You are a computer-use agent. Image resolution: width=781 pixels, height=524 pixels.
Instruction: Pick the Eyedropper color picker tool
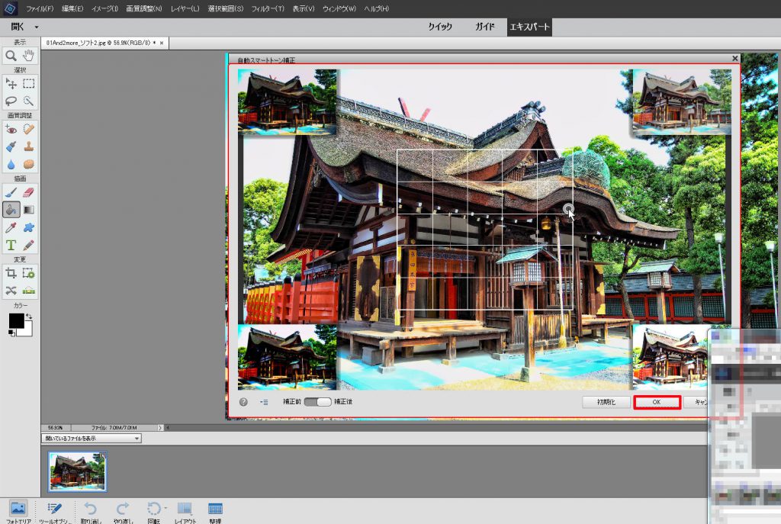(x=11, y=227)
